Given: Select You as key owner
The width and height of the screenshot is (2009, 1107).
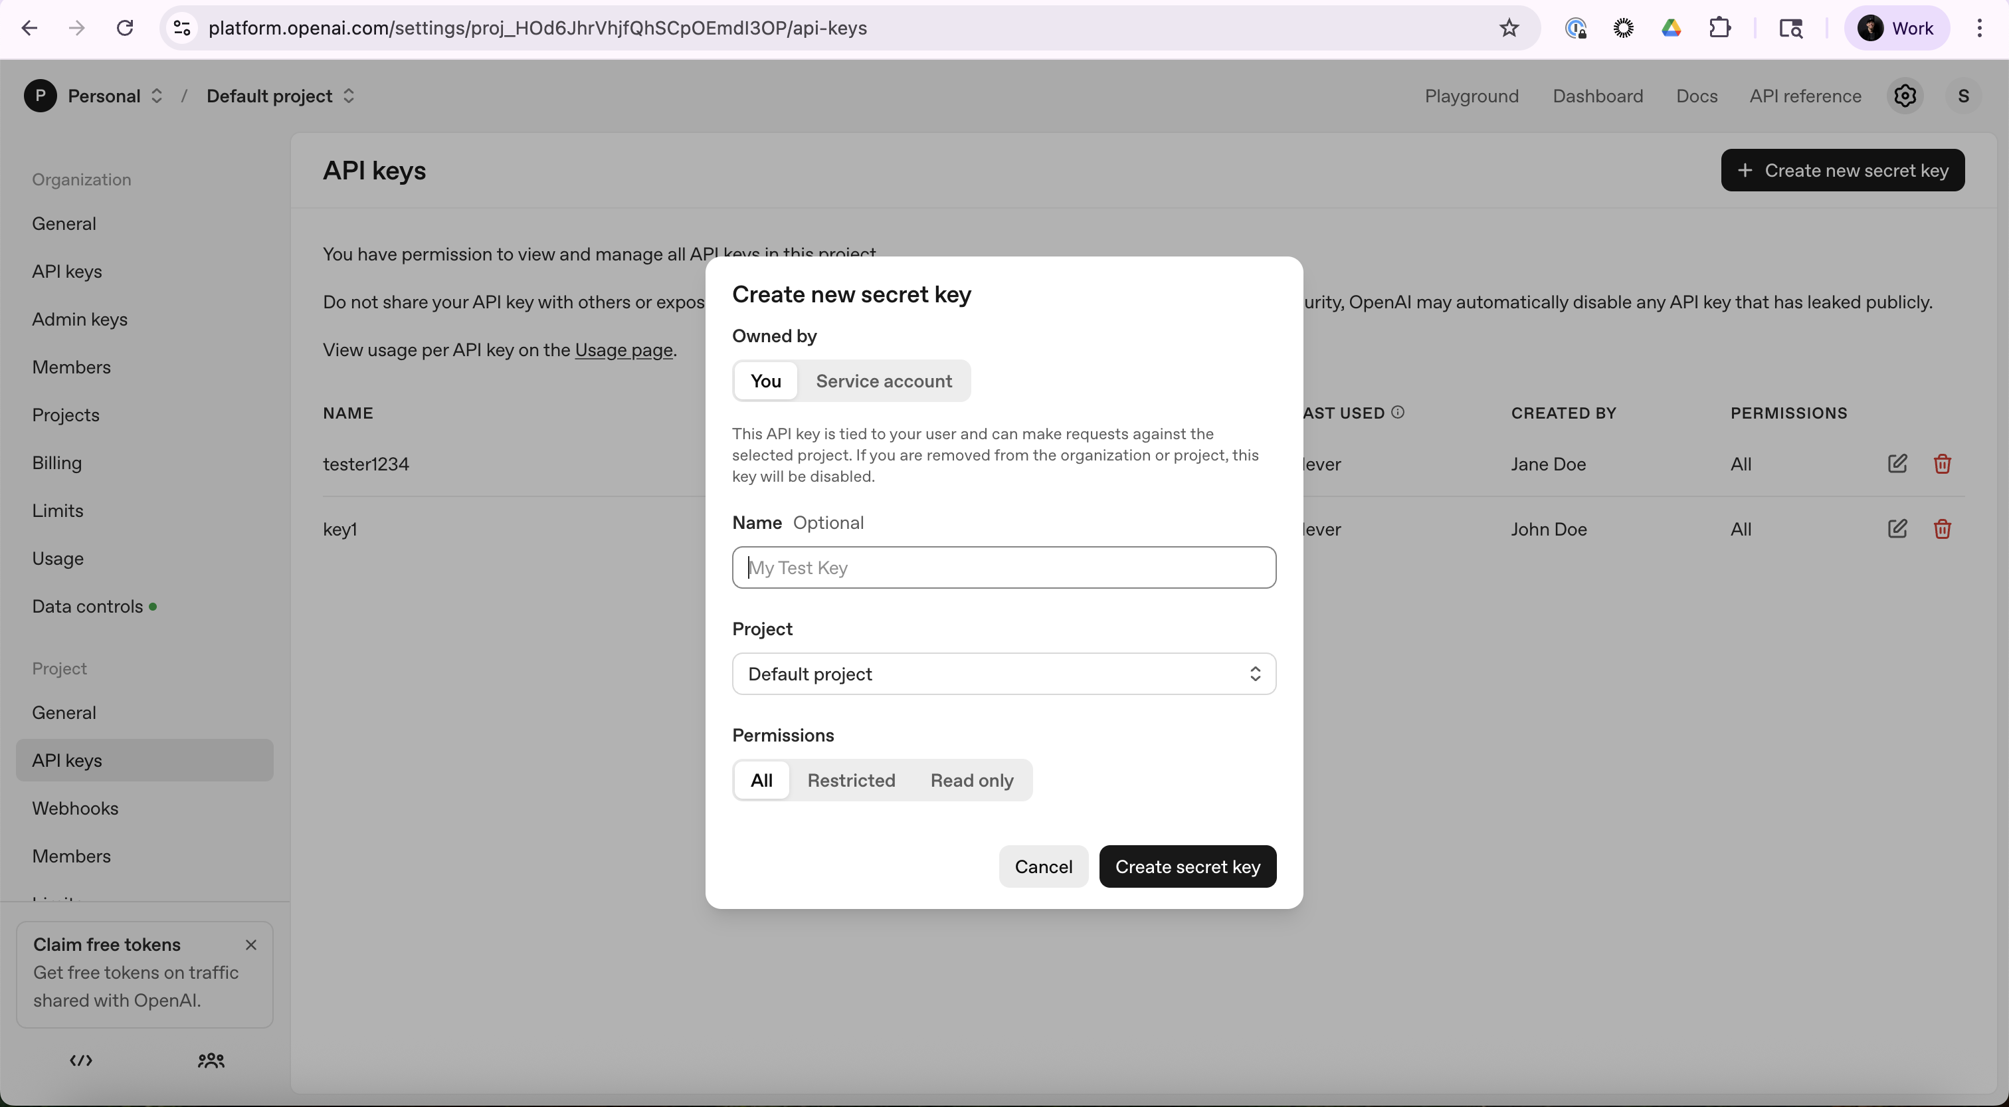Looking at the screenshot, I should (765, 381).
